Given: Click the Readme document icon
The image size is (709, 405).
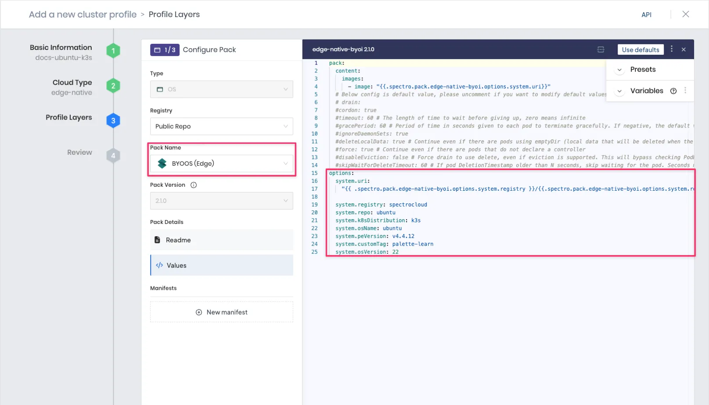Looking at the screenshot, I should point(158,240).
